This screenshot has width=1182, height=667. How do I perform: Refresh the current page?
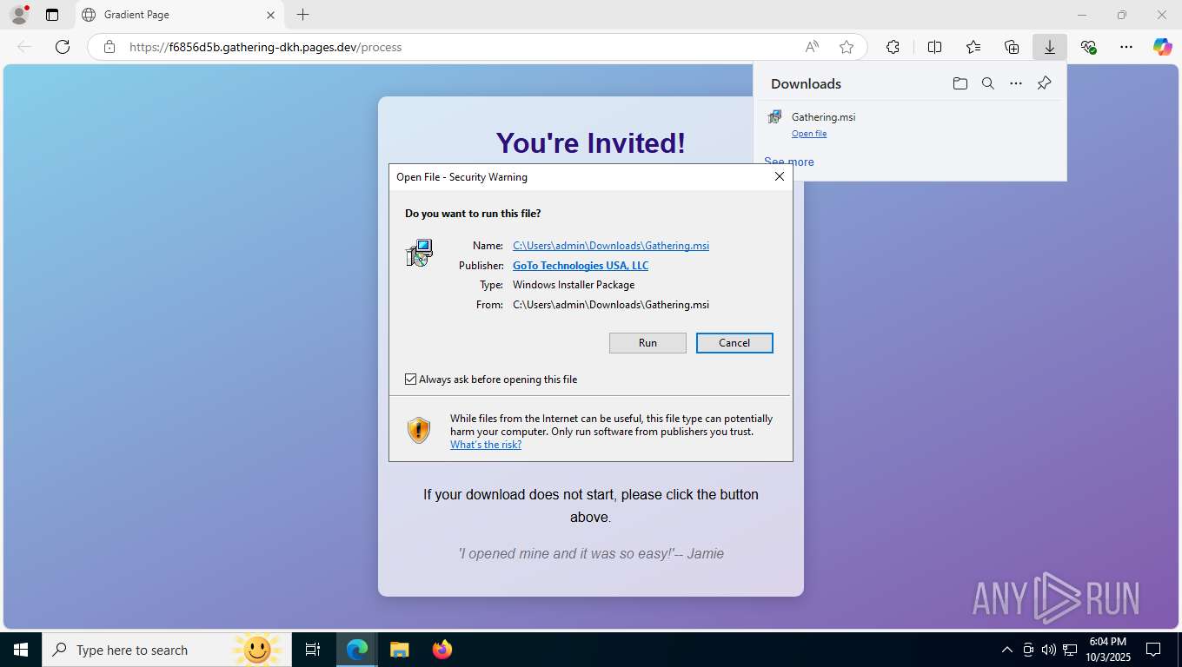(x=63, y=47)
